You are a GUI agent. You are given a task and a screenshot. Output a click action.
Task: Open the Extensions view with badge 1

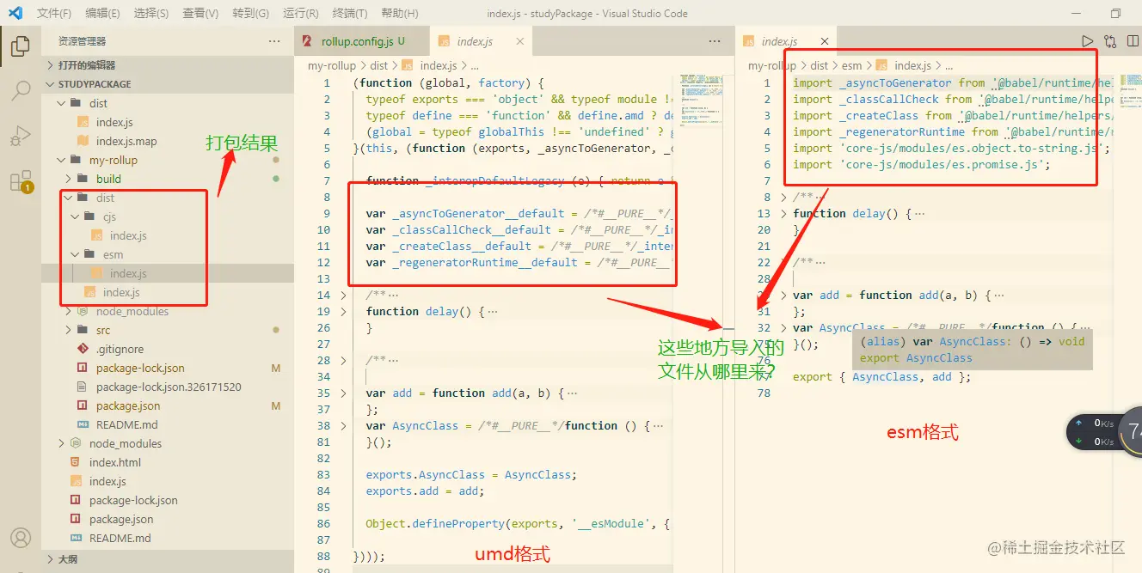20,181
